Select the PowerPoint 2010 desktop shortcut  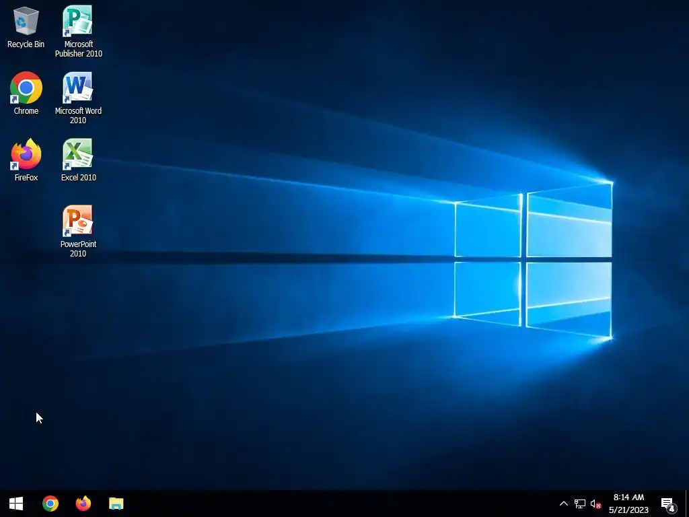click(x=78, y=232)
